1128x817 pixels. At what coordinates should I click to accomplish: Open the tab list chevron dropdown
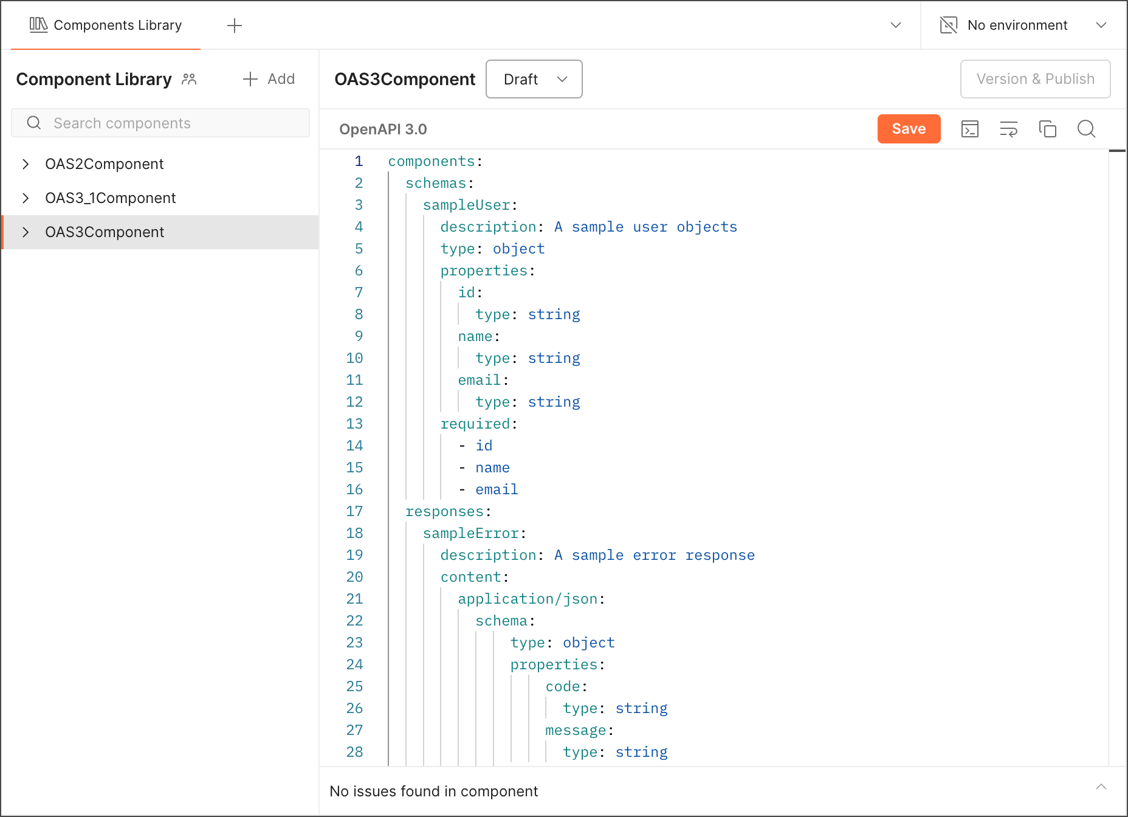tap(895, 25)
